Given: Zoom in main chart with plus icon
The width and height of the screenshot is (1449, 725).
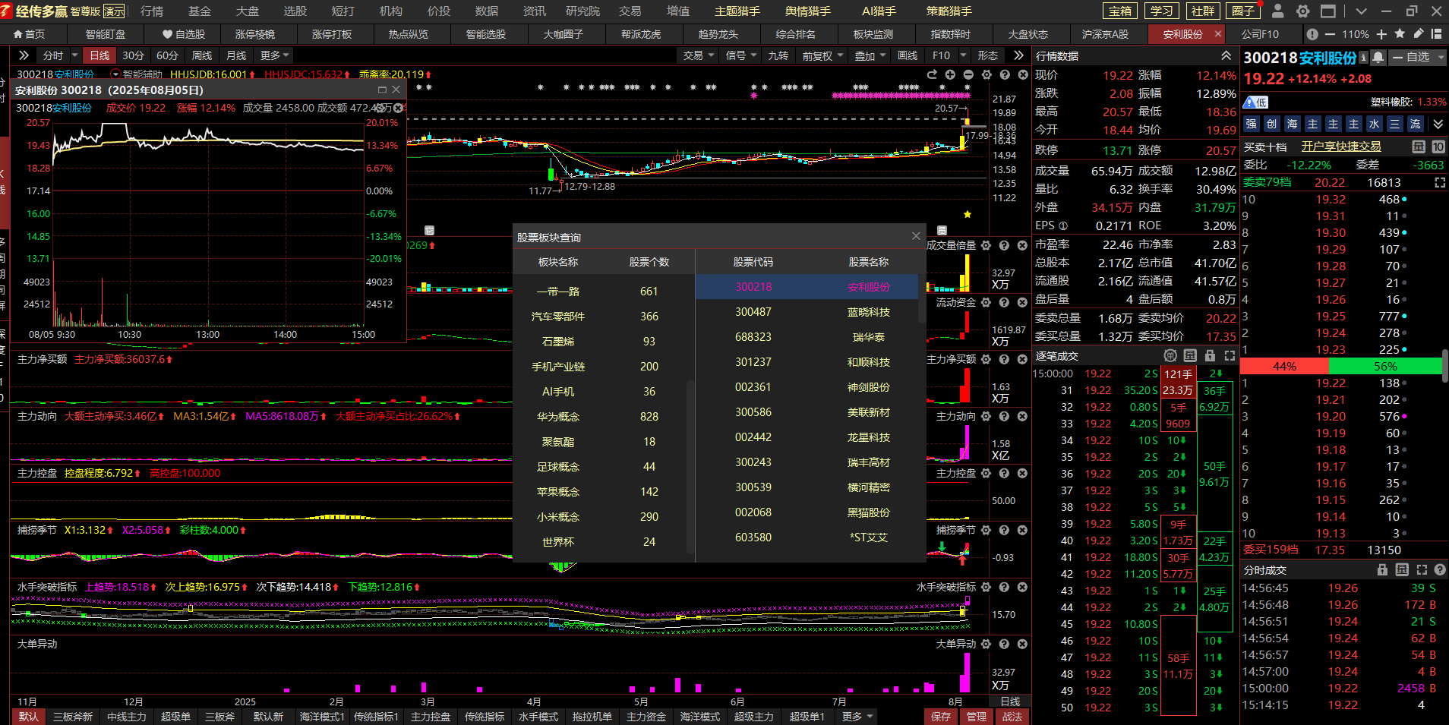Looking at the screenshot, I should coord(950,74).
